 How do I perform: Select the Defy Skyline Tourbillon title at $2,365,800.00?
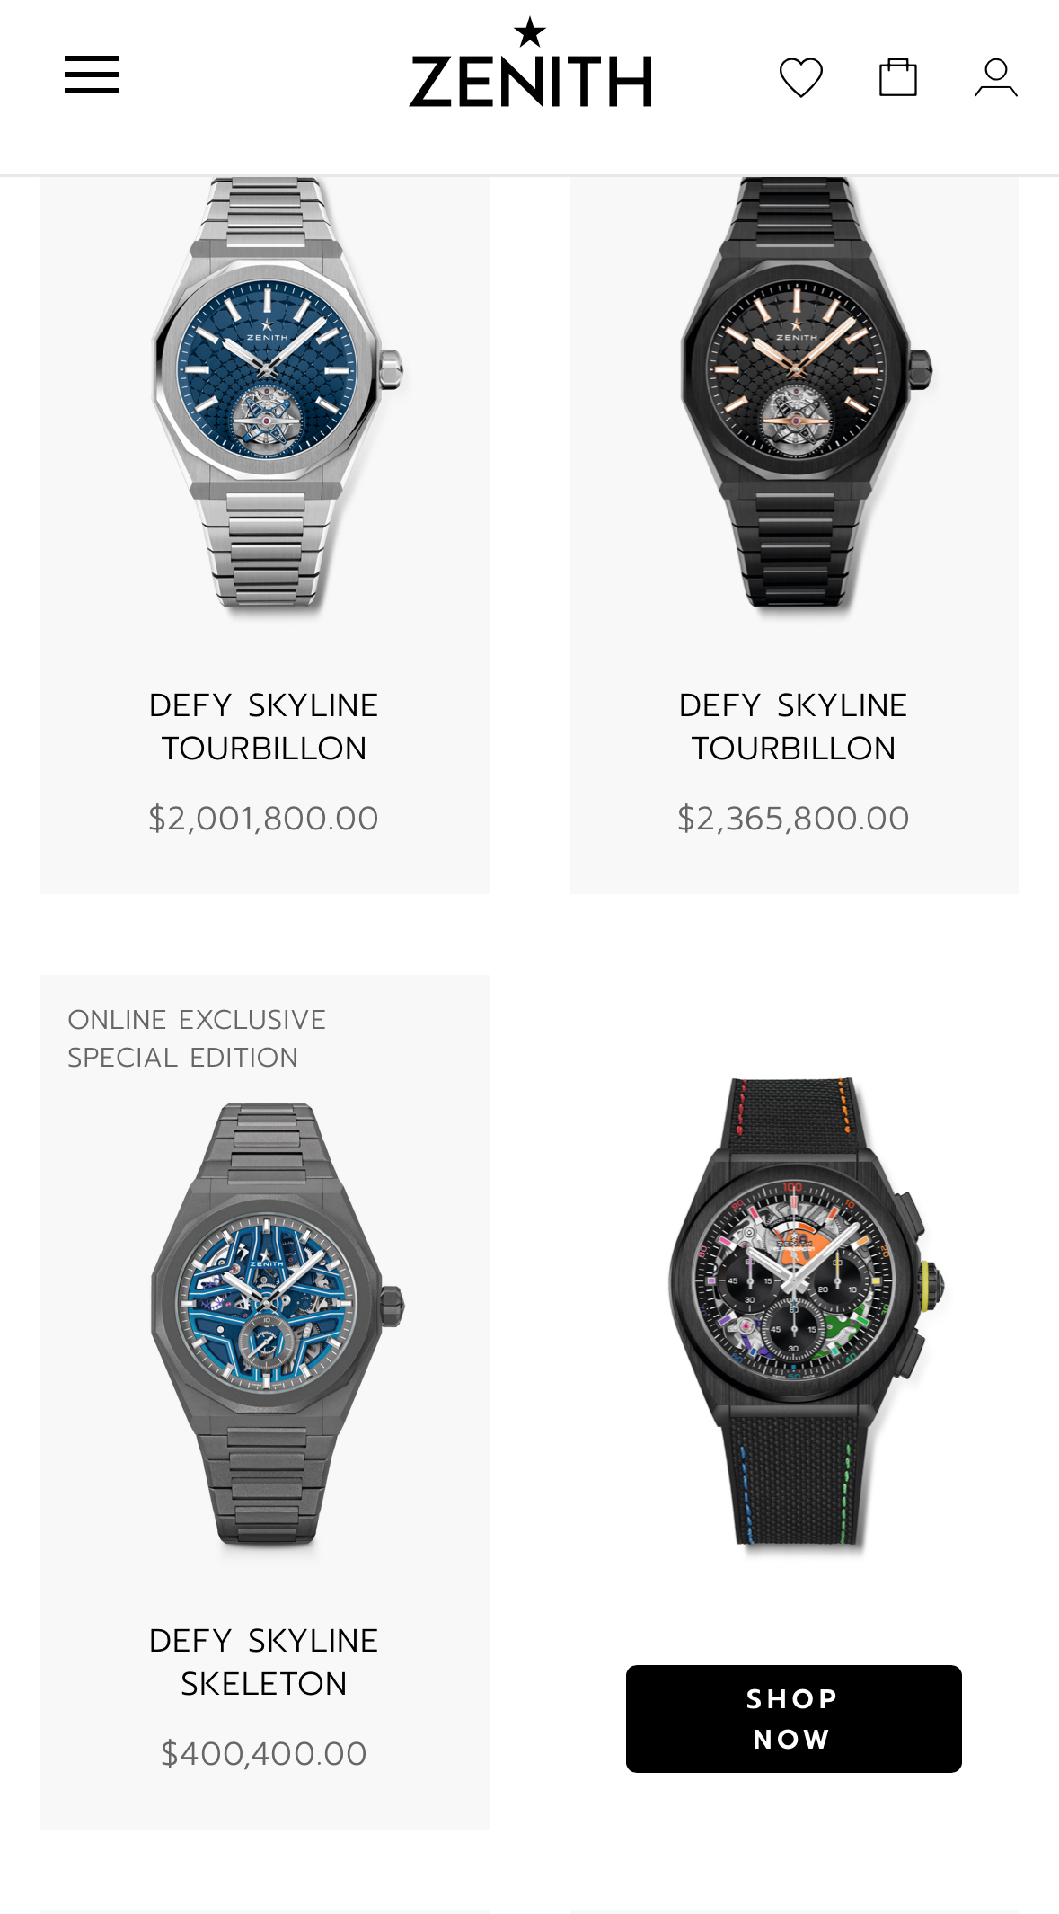(x=793, y=726)
